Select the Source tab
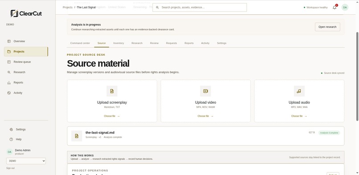Image resolution: width=359 pixels, height=175 pixels. click(102, 43)
